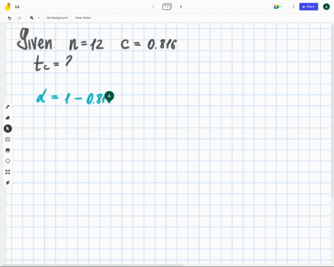Add an image to the frame
Viewport: 334px width, 267px height.
(8, 150)
